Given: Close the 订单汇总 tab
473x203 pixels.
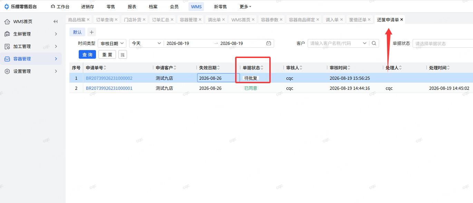Looking at the screenshot, I should point(172,20).
